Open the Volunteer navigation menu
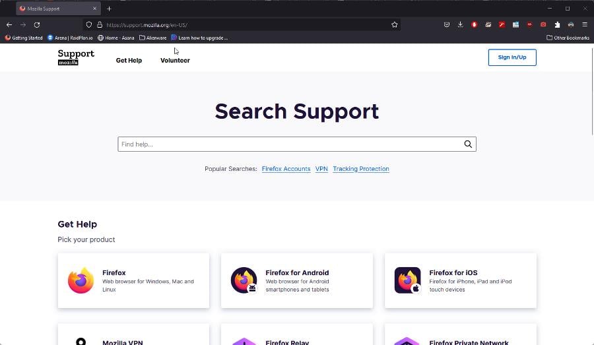This screenshot has width=594, height=345. coord(175,60)
